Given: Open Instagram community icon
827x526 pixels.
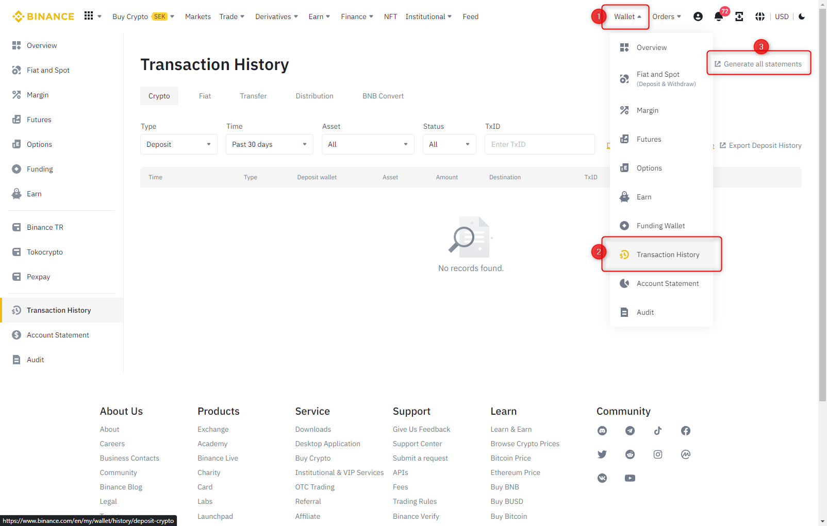Looking at the screenshot, I should pos(658,454).
